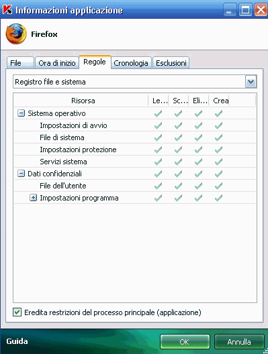The width and height of the screenshot is (268, 354).
Task: Click the Kaspersky logo in title bar
Action: pyautogui.click(x=7, y=9)
